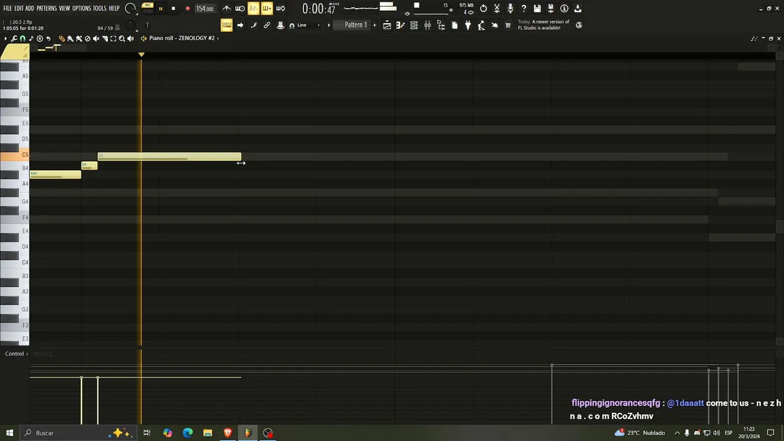Open the Control velocity lane selector
The image size is (784, 441).
17,354
